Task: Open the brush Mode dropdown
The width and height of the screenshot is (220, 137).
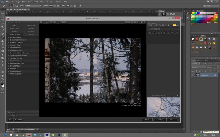Action: point(33,6)
